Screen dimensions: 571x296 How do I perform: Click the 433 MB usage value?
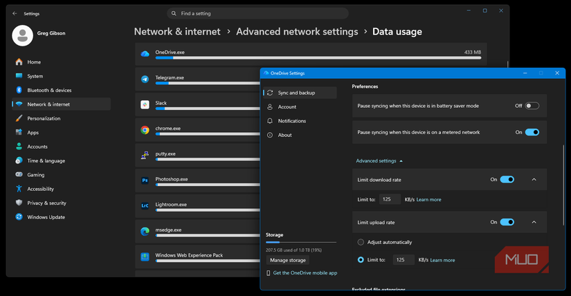472,53
